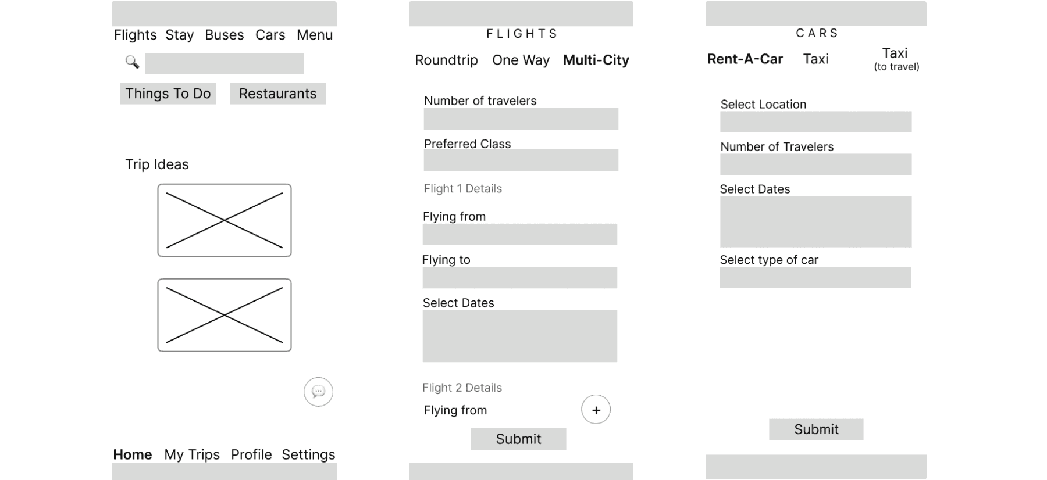1047x480 pixels.
Task: Click the plus button to add flight
Action: click(x=596, y=410)
